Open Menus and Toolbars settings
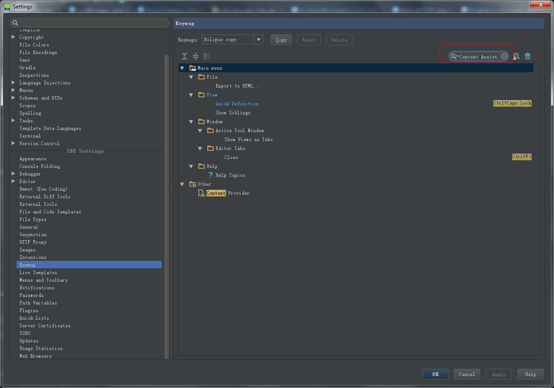The width and height of the screenshot is (554, 388). [x=43, y=280]
